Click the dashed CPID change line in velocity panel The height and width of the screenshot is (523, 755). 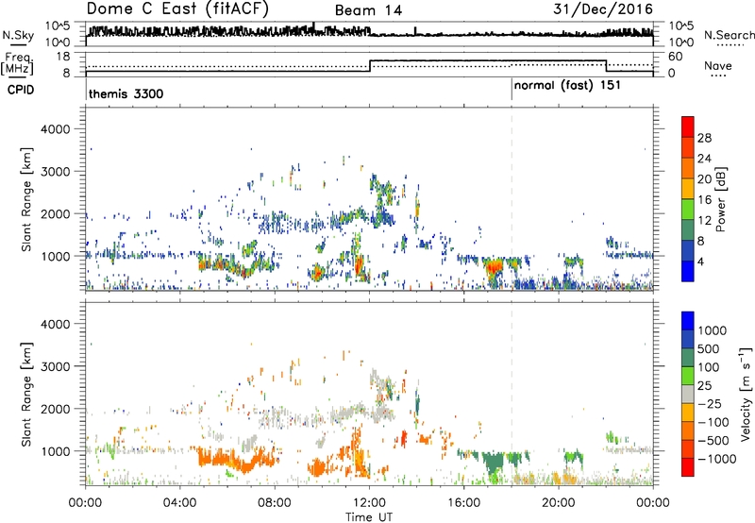coord(512,393)
